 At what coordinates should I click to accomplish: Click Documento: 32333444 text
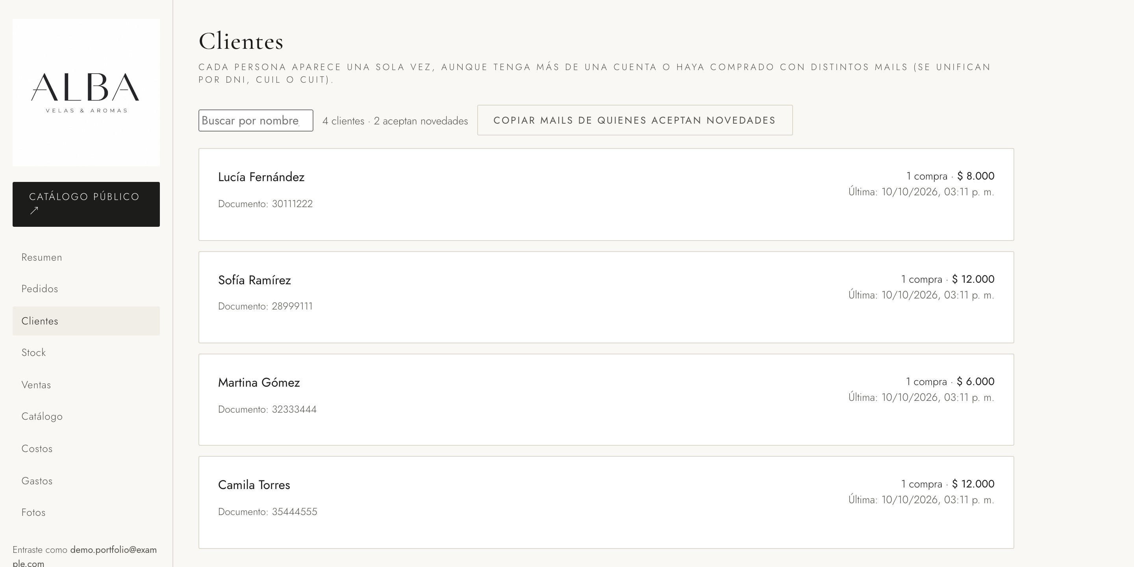click(x=267, y=409)
